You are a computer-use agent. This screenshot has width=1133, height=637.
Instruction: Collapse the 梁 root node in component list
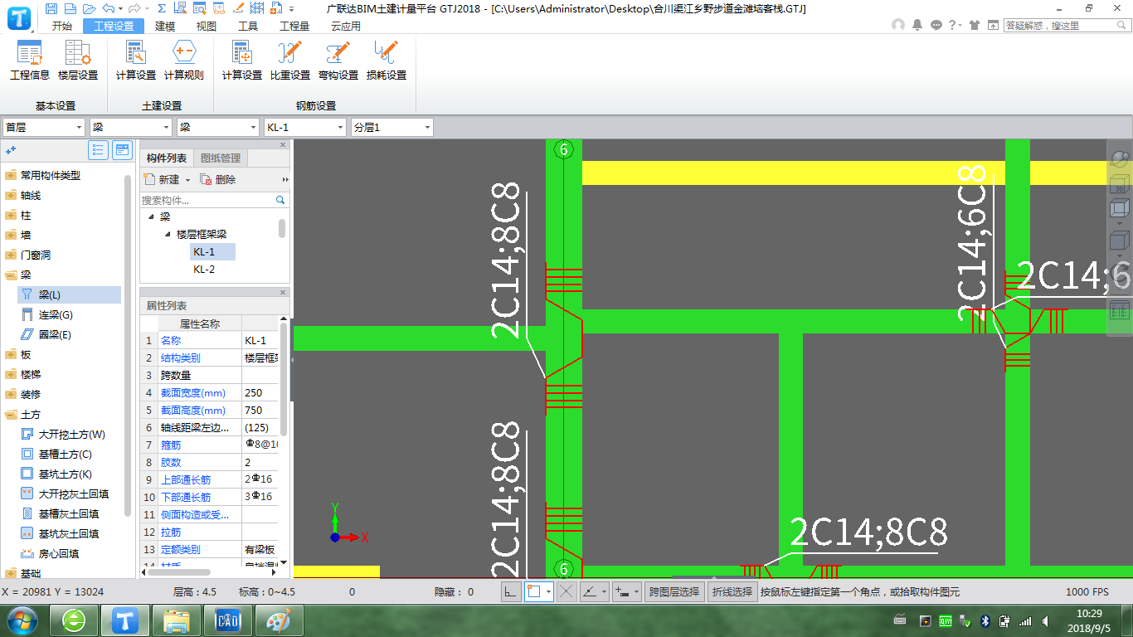coord(151,216)
